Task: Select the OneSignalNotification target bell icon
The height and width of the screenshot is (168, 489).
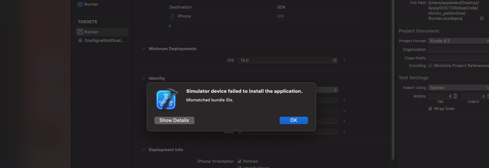Action: coord(80,40)
